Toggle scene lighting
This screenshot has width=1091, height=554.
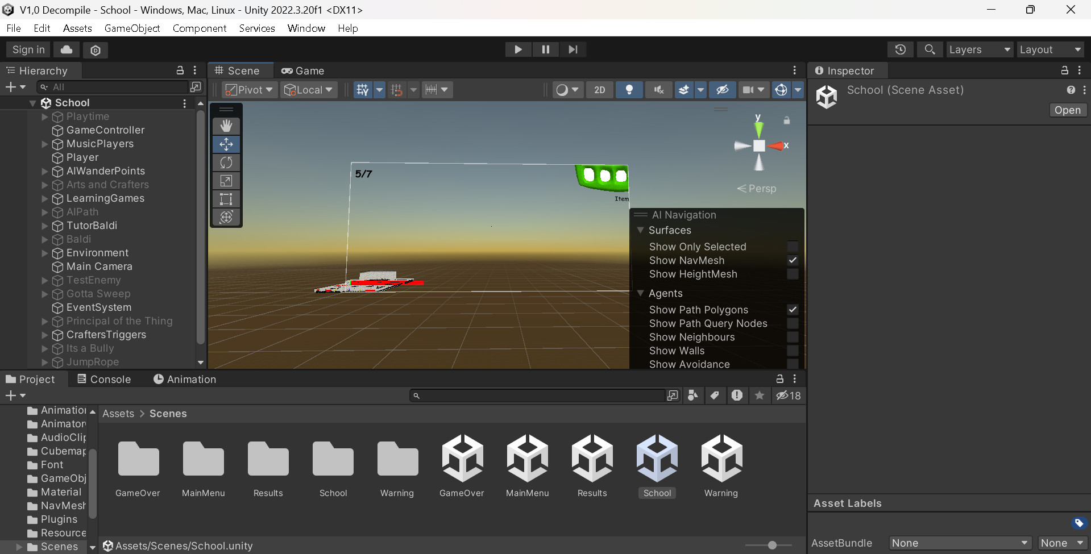[629, 89]
